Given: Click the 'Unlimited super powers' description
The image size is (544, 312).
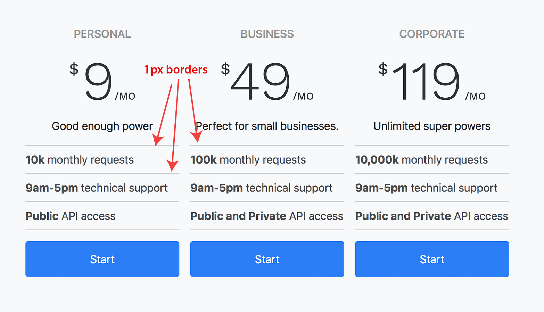Looking at the screenshot, I should 432,126.
